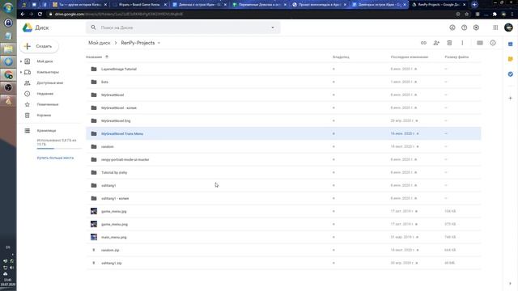Expand the Computers tree arrow
Screen dimensions: 518x291
tap(21, 72)
